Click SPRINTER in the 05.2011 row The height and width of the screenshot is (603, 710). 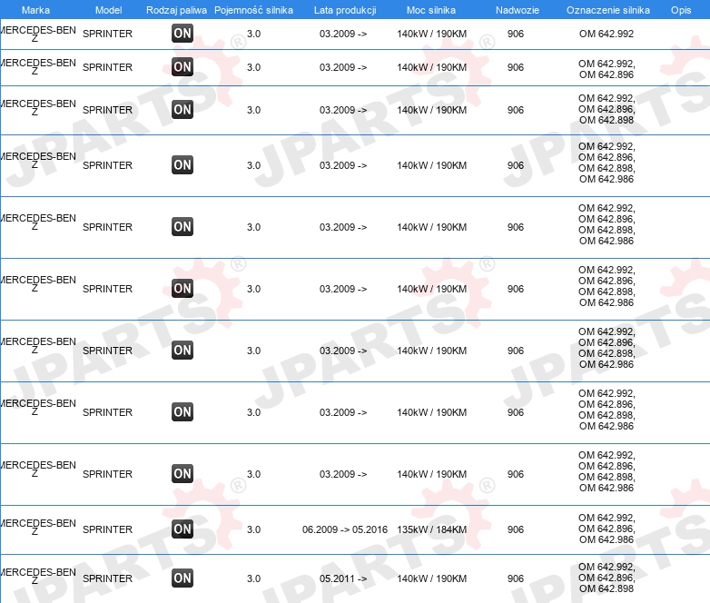click(107, 578)
